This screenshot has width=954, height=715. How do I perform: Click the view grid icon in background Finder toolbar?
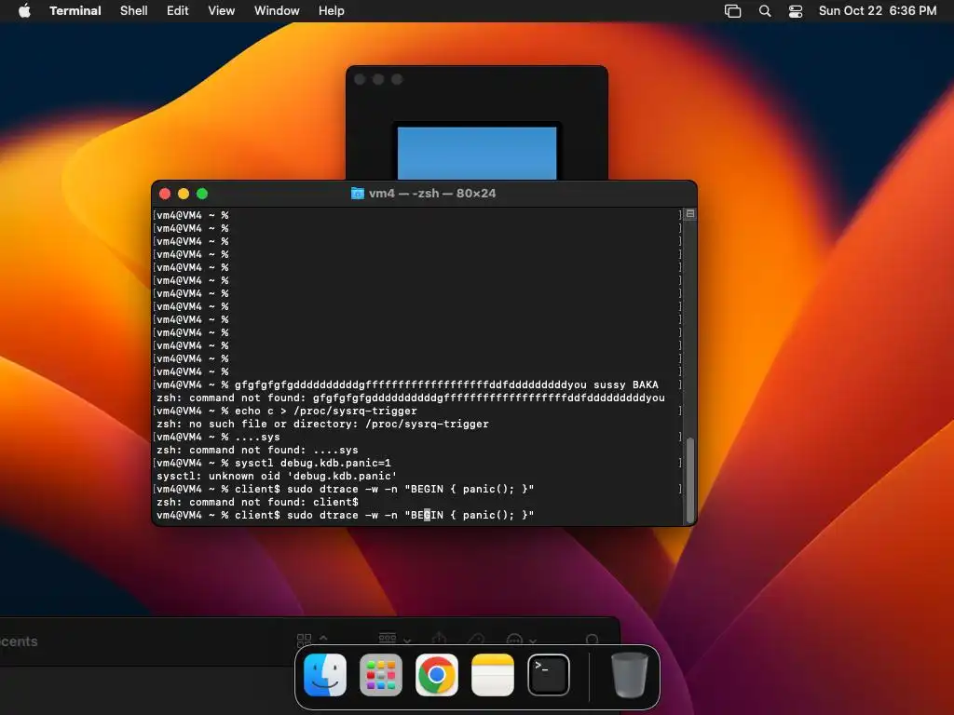click(305, 641)
